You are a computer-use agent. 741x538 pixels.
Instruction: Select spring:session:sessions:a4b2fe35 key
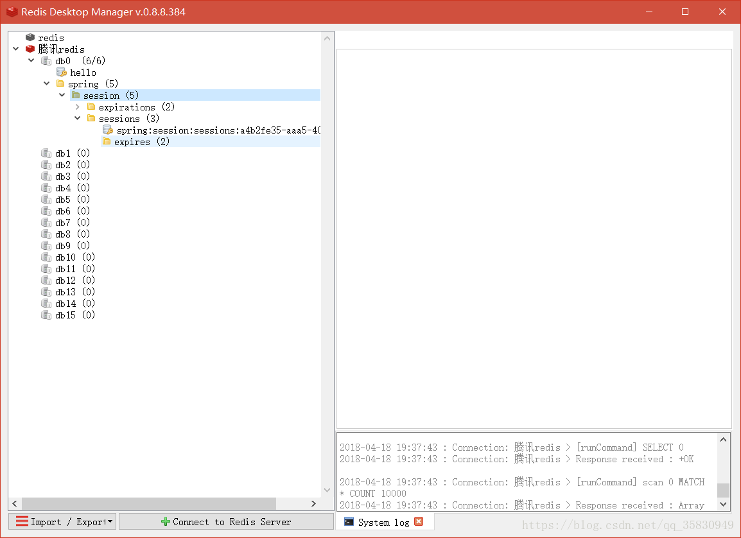(219, 130)
